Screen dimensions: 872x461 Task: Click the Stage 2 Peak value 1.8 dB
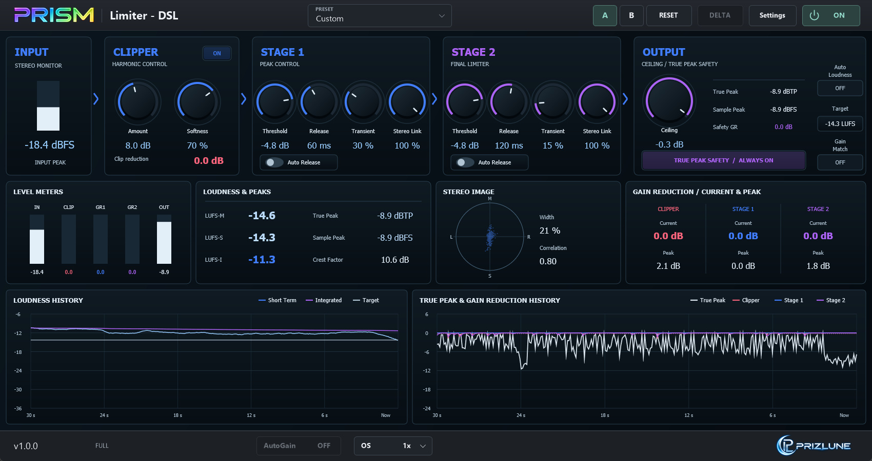point(818,266)
